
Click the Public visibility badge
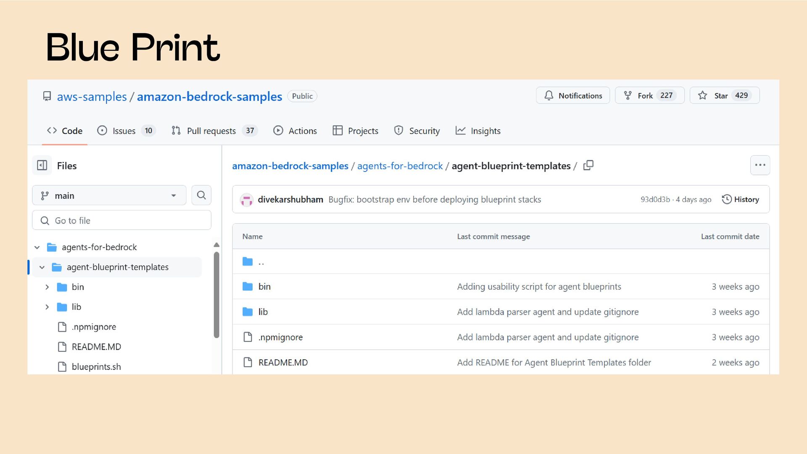pos(302,96)
